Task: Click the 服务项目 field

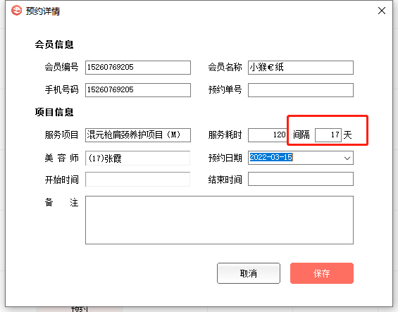Action: [x=138, y=135]
